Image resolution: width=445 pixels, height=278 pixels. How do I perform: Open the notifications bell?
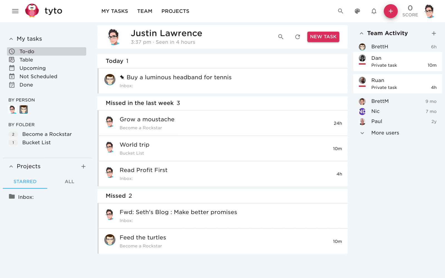[x=374, y=11]
